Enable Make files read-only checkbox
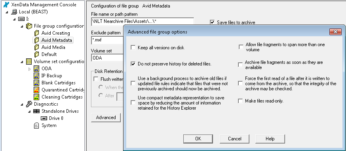The image size is (346, 151). pyautogui.click(x=240, y=101)
